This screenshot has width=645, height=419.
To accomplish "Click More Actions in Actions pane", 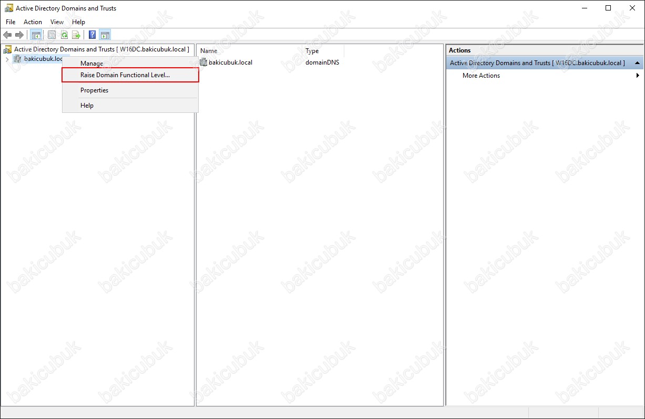I will pyautogui.click(x=481, y=76).
